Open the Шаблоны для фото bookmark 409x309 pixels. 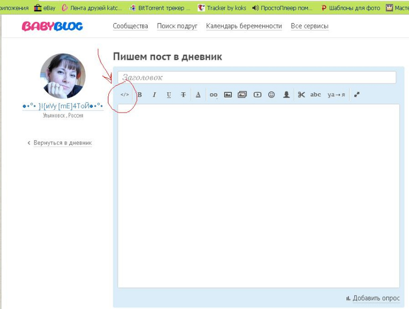coord(351,8)
